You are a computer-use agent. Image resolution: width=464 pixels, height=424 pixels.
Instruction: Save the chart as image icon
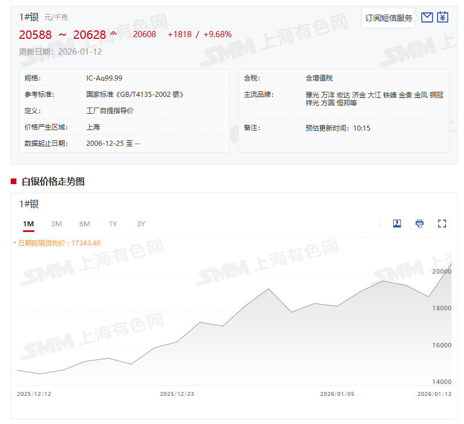397,224
